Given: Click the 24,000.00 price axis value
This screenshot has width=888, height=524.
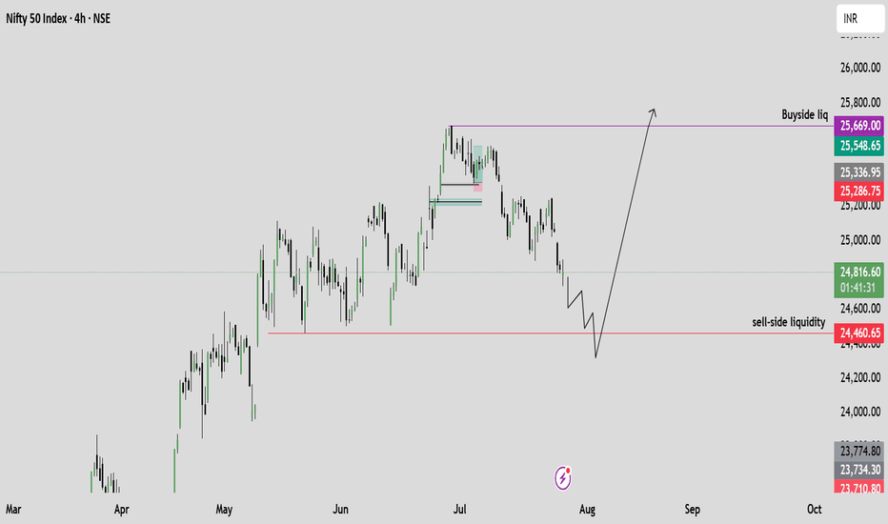Looking at the screenshot, I should 860,412.
